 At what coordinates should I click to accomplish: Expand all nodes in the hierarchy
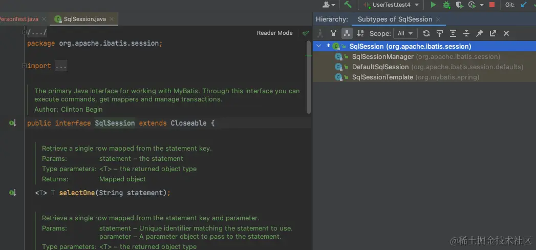click(453, 33)
